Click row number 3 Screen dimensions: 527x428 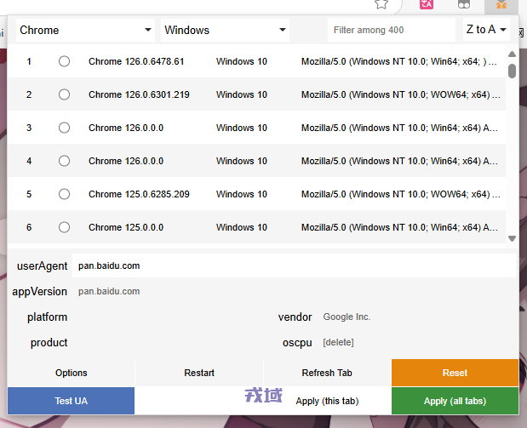(29, 128)
